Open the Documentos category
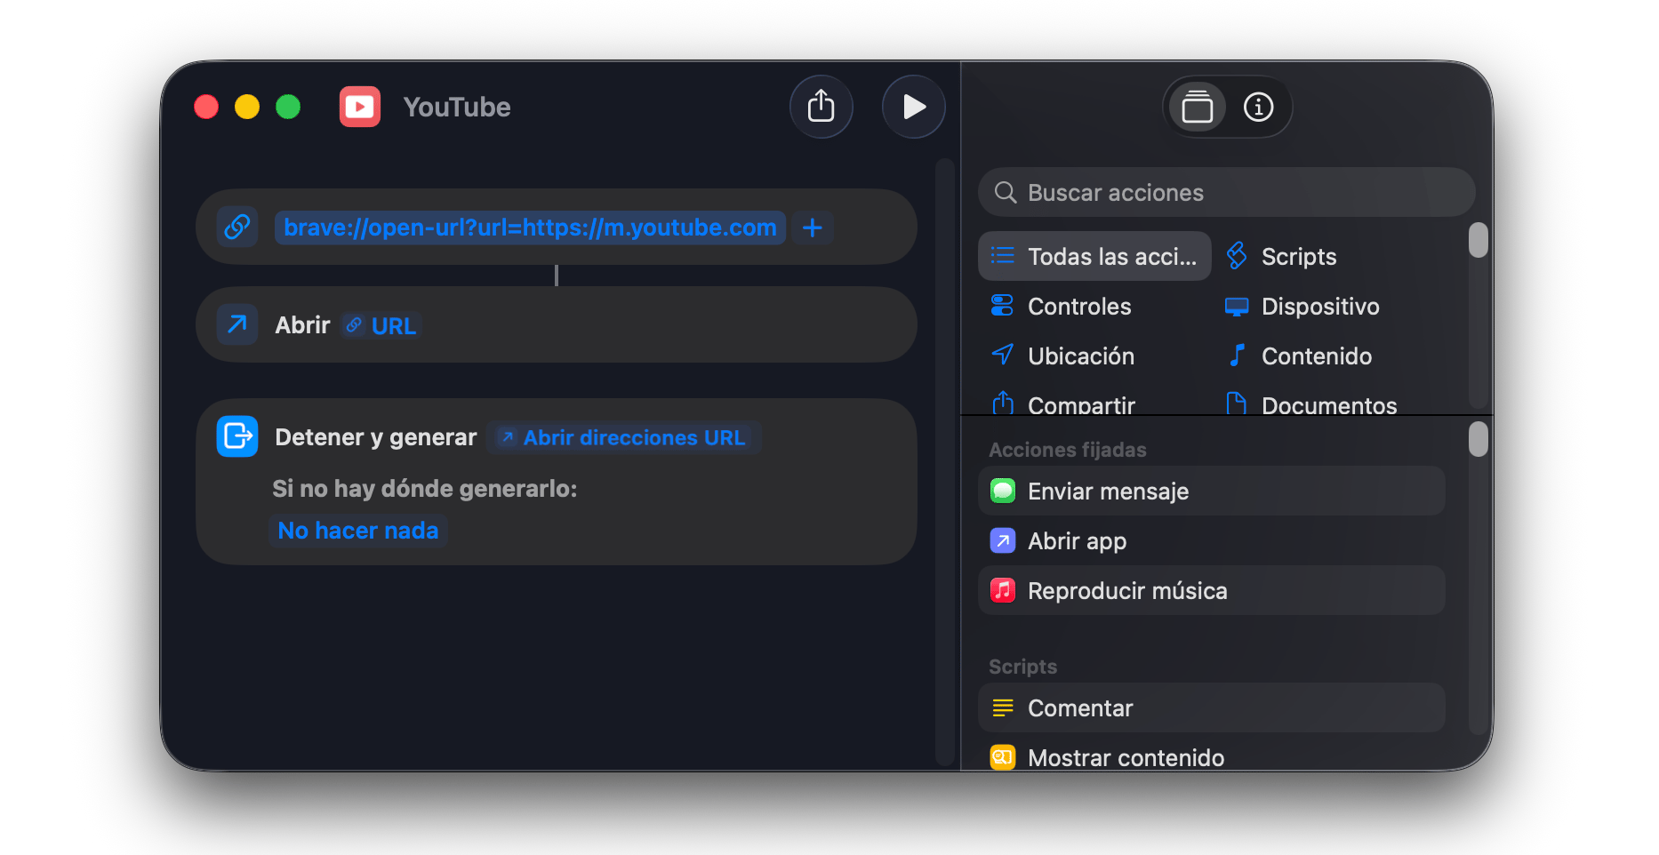Screen dimensions: 1659x855 coord(1310,404)
